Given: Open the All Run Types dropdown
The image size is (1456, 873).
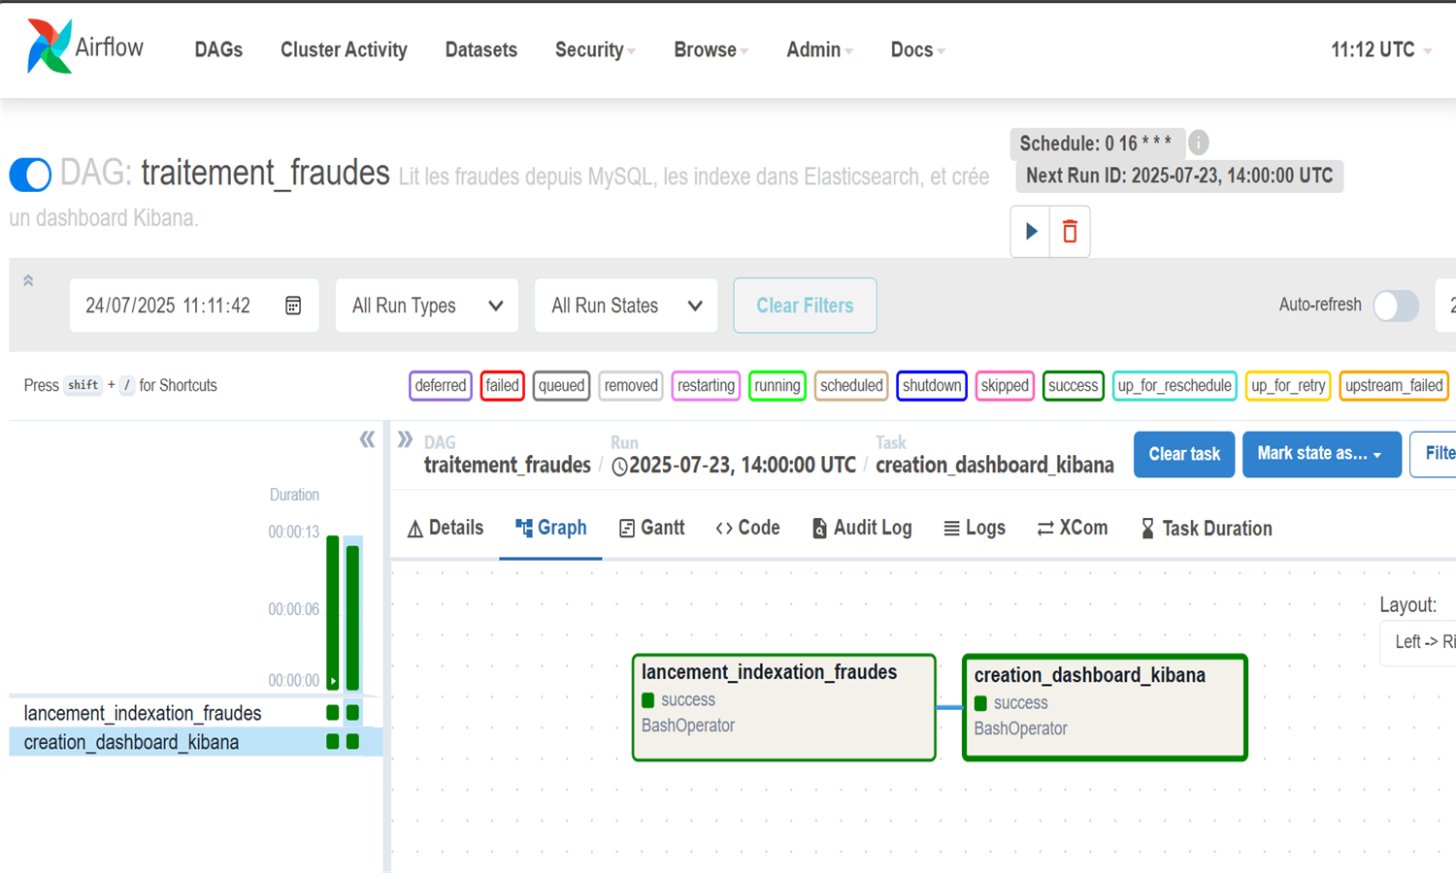Looking at the screenshot, I should 426,306.
